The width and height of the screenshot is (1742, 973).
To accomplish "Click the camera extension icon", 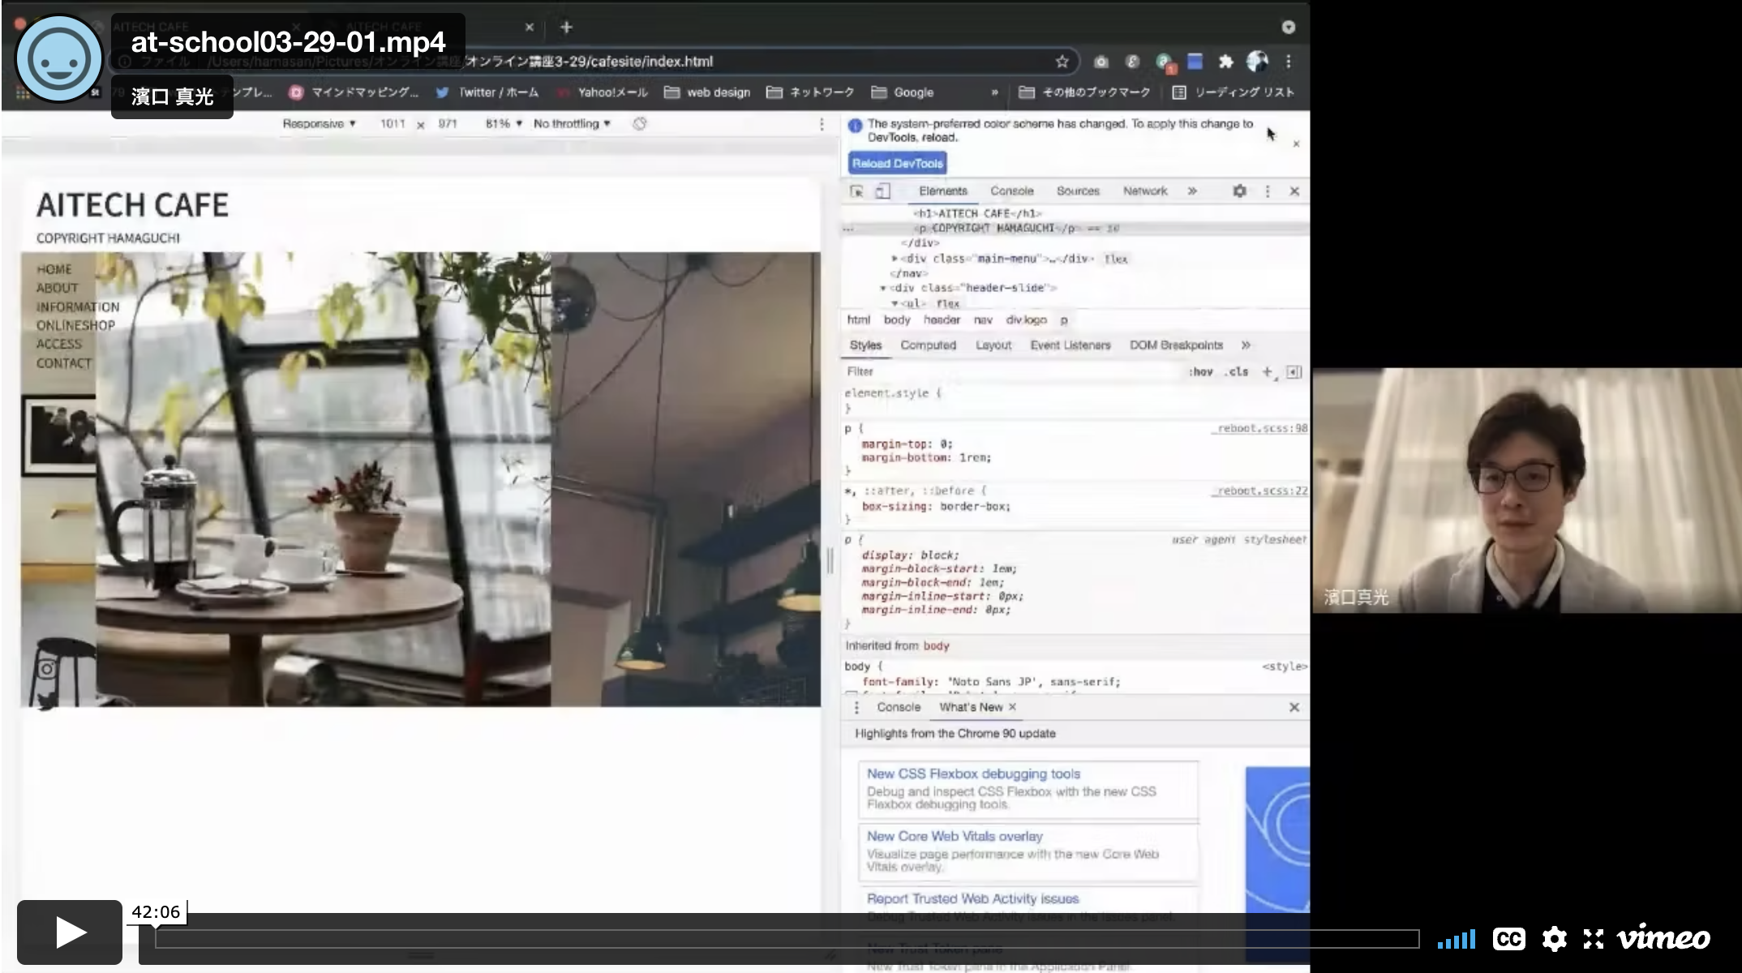I will coord(1101,62).
